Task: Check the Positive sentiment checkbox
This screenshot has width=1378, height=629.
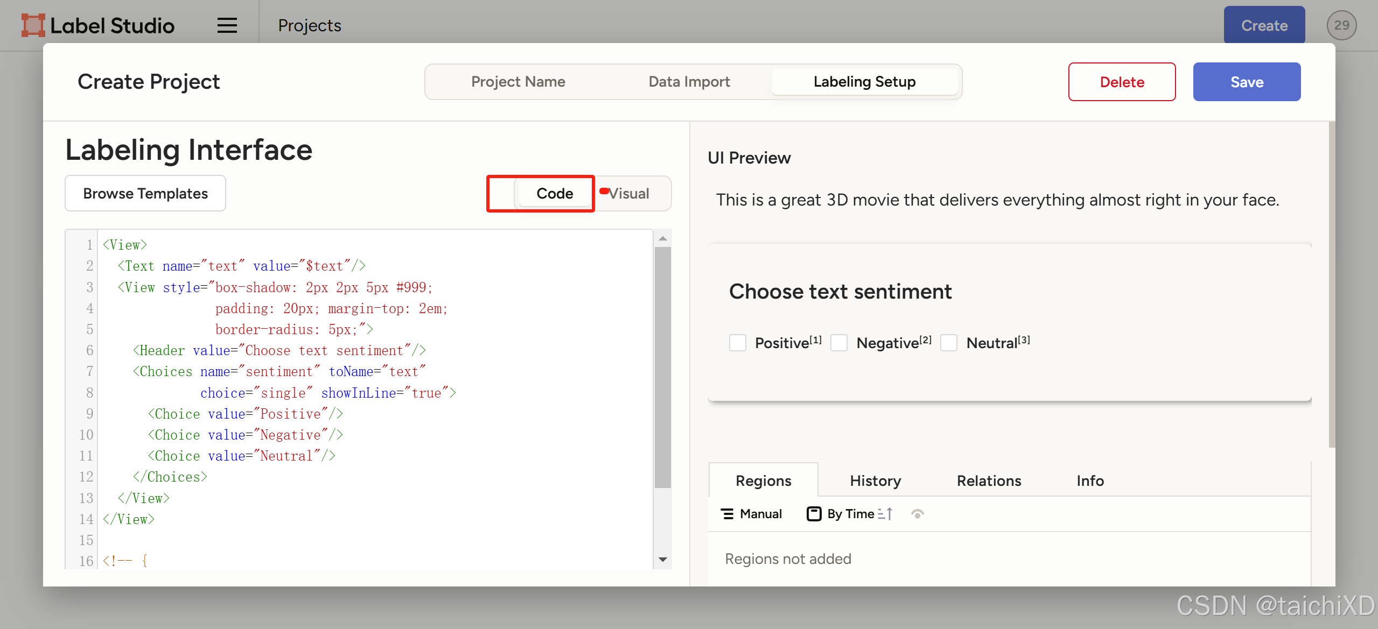Action: pos(737,343)
